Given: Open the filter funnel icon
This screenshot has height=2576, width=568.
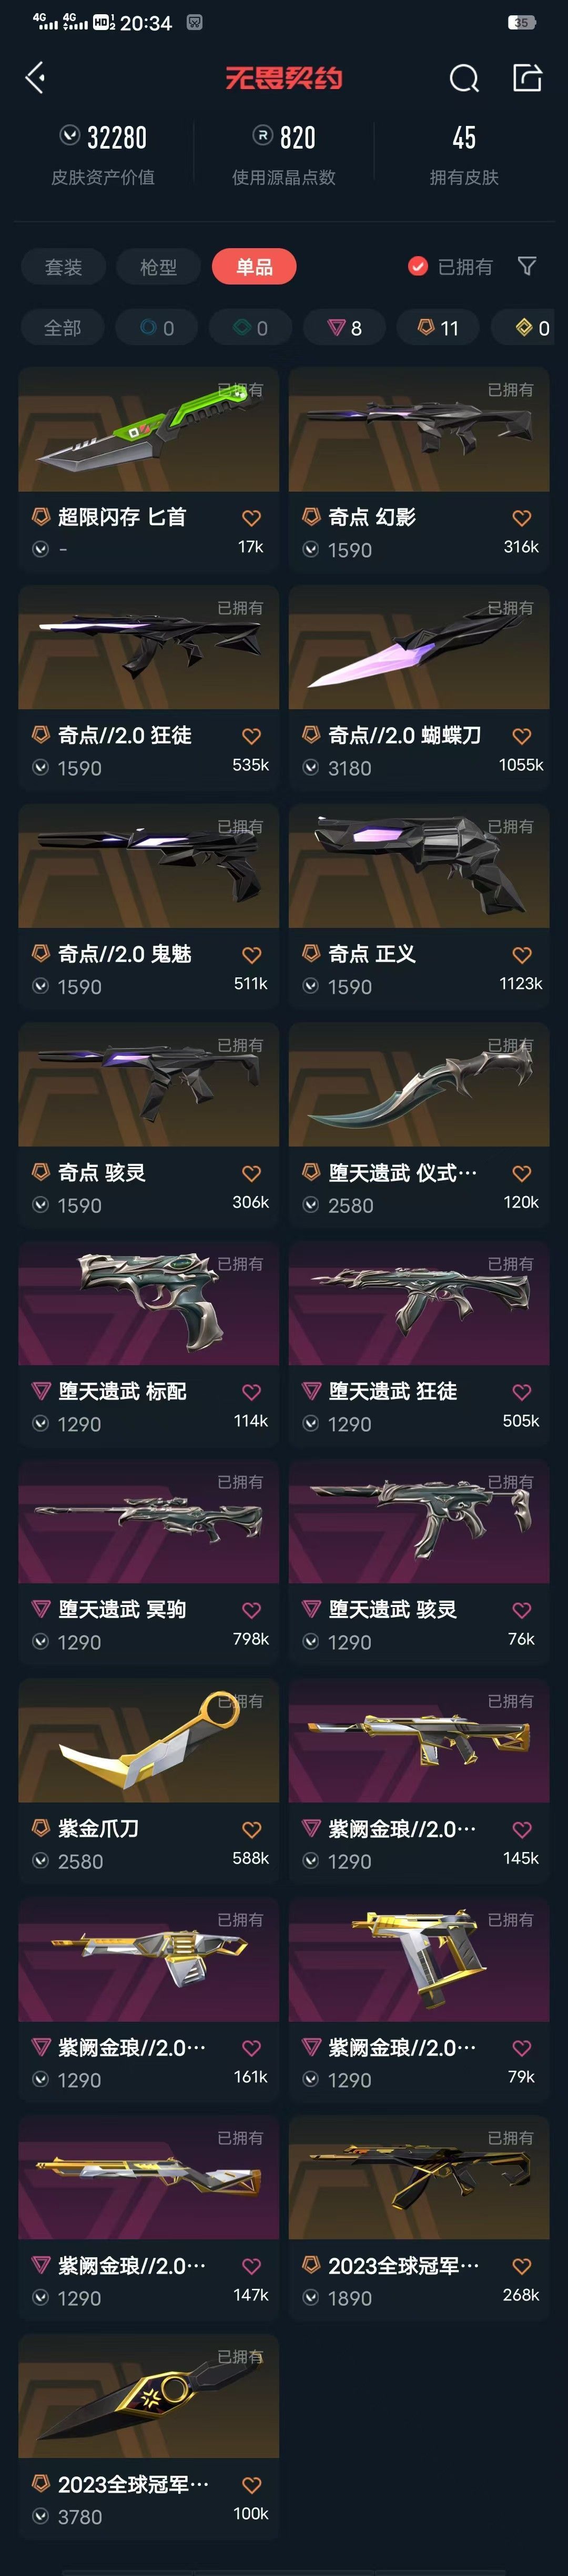Looking at the screenshot, I should coord(527,266).
